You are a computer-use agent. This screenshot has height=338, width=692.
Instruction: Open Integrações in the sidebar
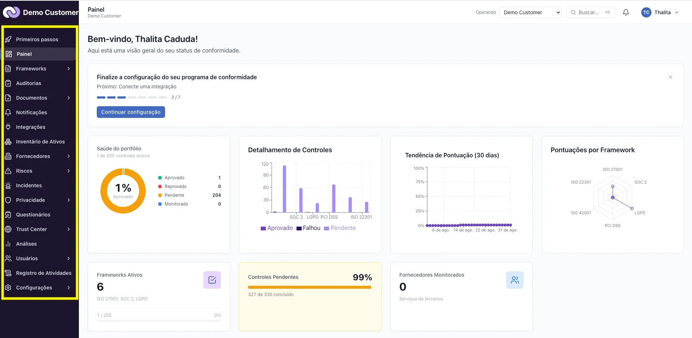[39, 127]
